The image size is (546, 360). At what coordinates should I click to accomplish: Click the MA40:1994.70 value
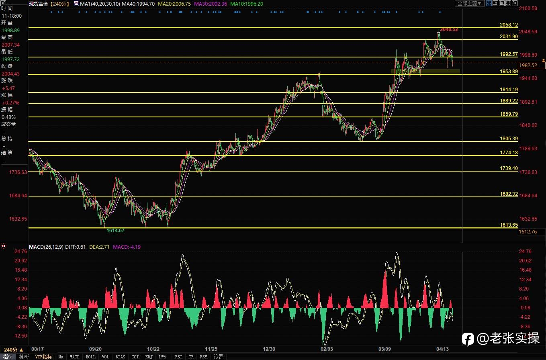click(x=138, y=4)
